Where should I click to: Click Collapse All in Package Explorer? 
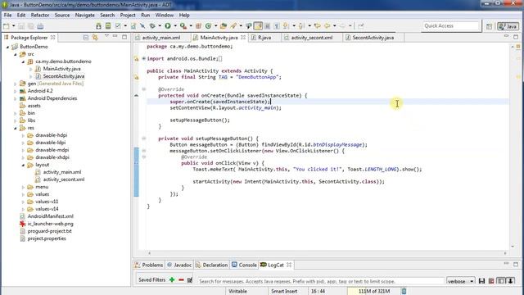pos(86,38)
